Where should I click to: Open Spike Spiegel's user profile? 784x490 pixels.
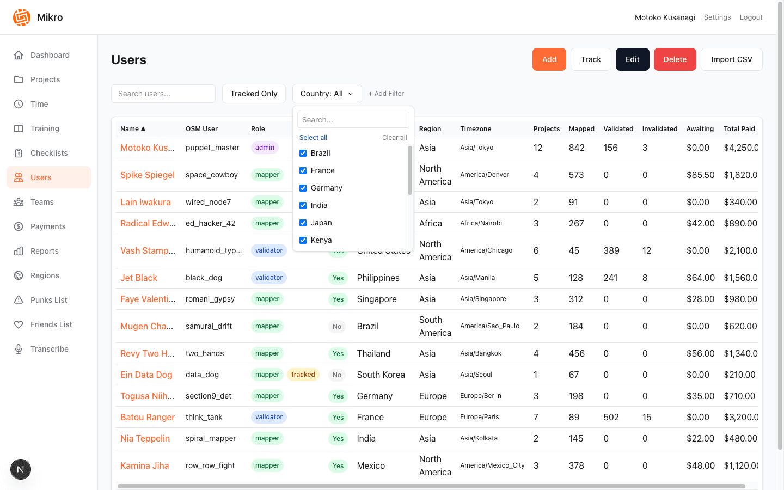pyautogui.click(x=148, y=175)
